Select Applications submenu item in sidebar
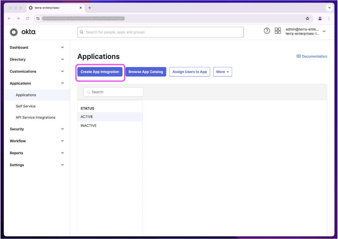 pos(37,95)
